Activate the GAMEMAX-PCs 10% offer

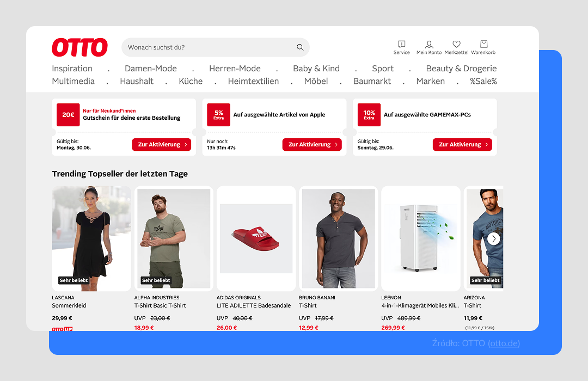point(462,145)
